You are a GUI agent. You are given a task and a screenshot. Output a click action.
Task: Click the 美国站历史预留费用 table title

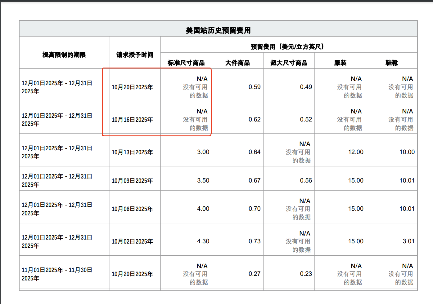pyautogui.click(x=218, y=30)
